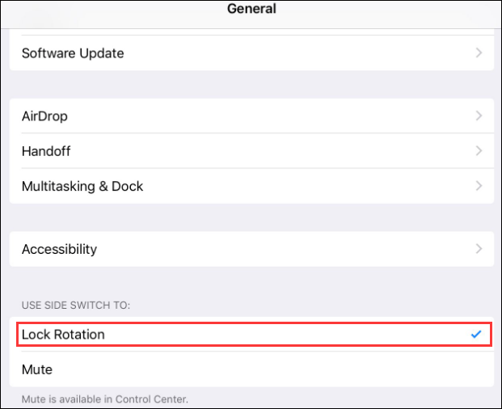This screenshot has width=502, height=409.
Task: Set the side switch to Mute
Action: (37, 369)
